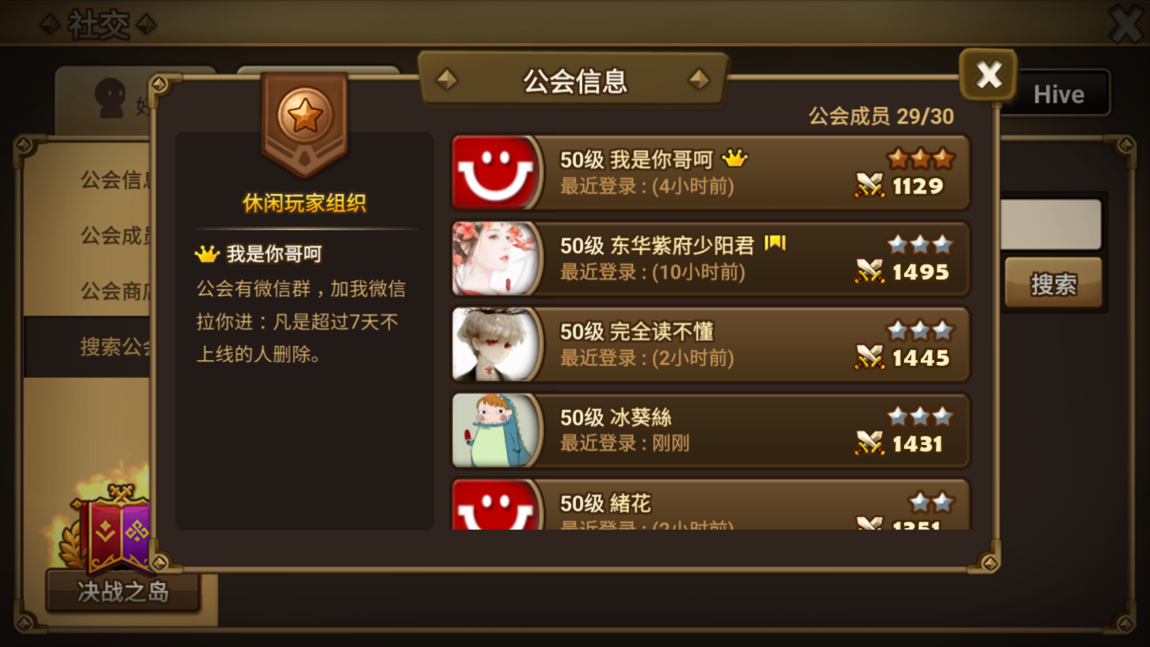Viewport: 1150px width, 647px height.
Task: Click crossed swords icon next to 1495
Action: coord(869,271)
